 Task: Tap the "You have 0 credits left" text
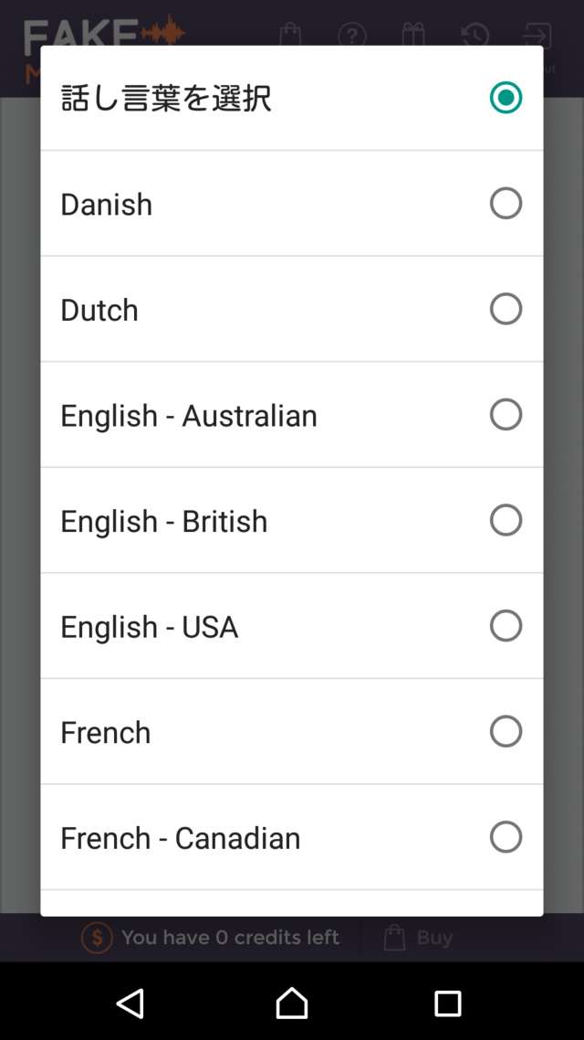pos(230,938)
